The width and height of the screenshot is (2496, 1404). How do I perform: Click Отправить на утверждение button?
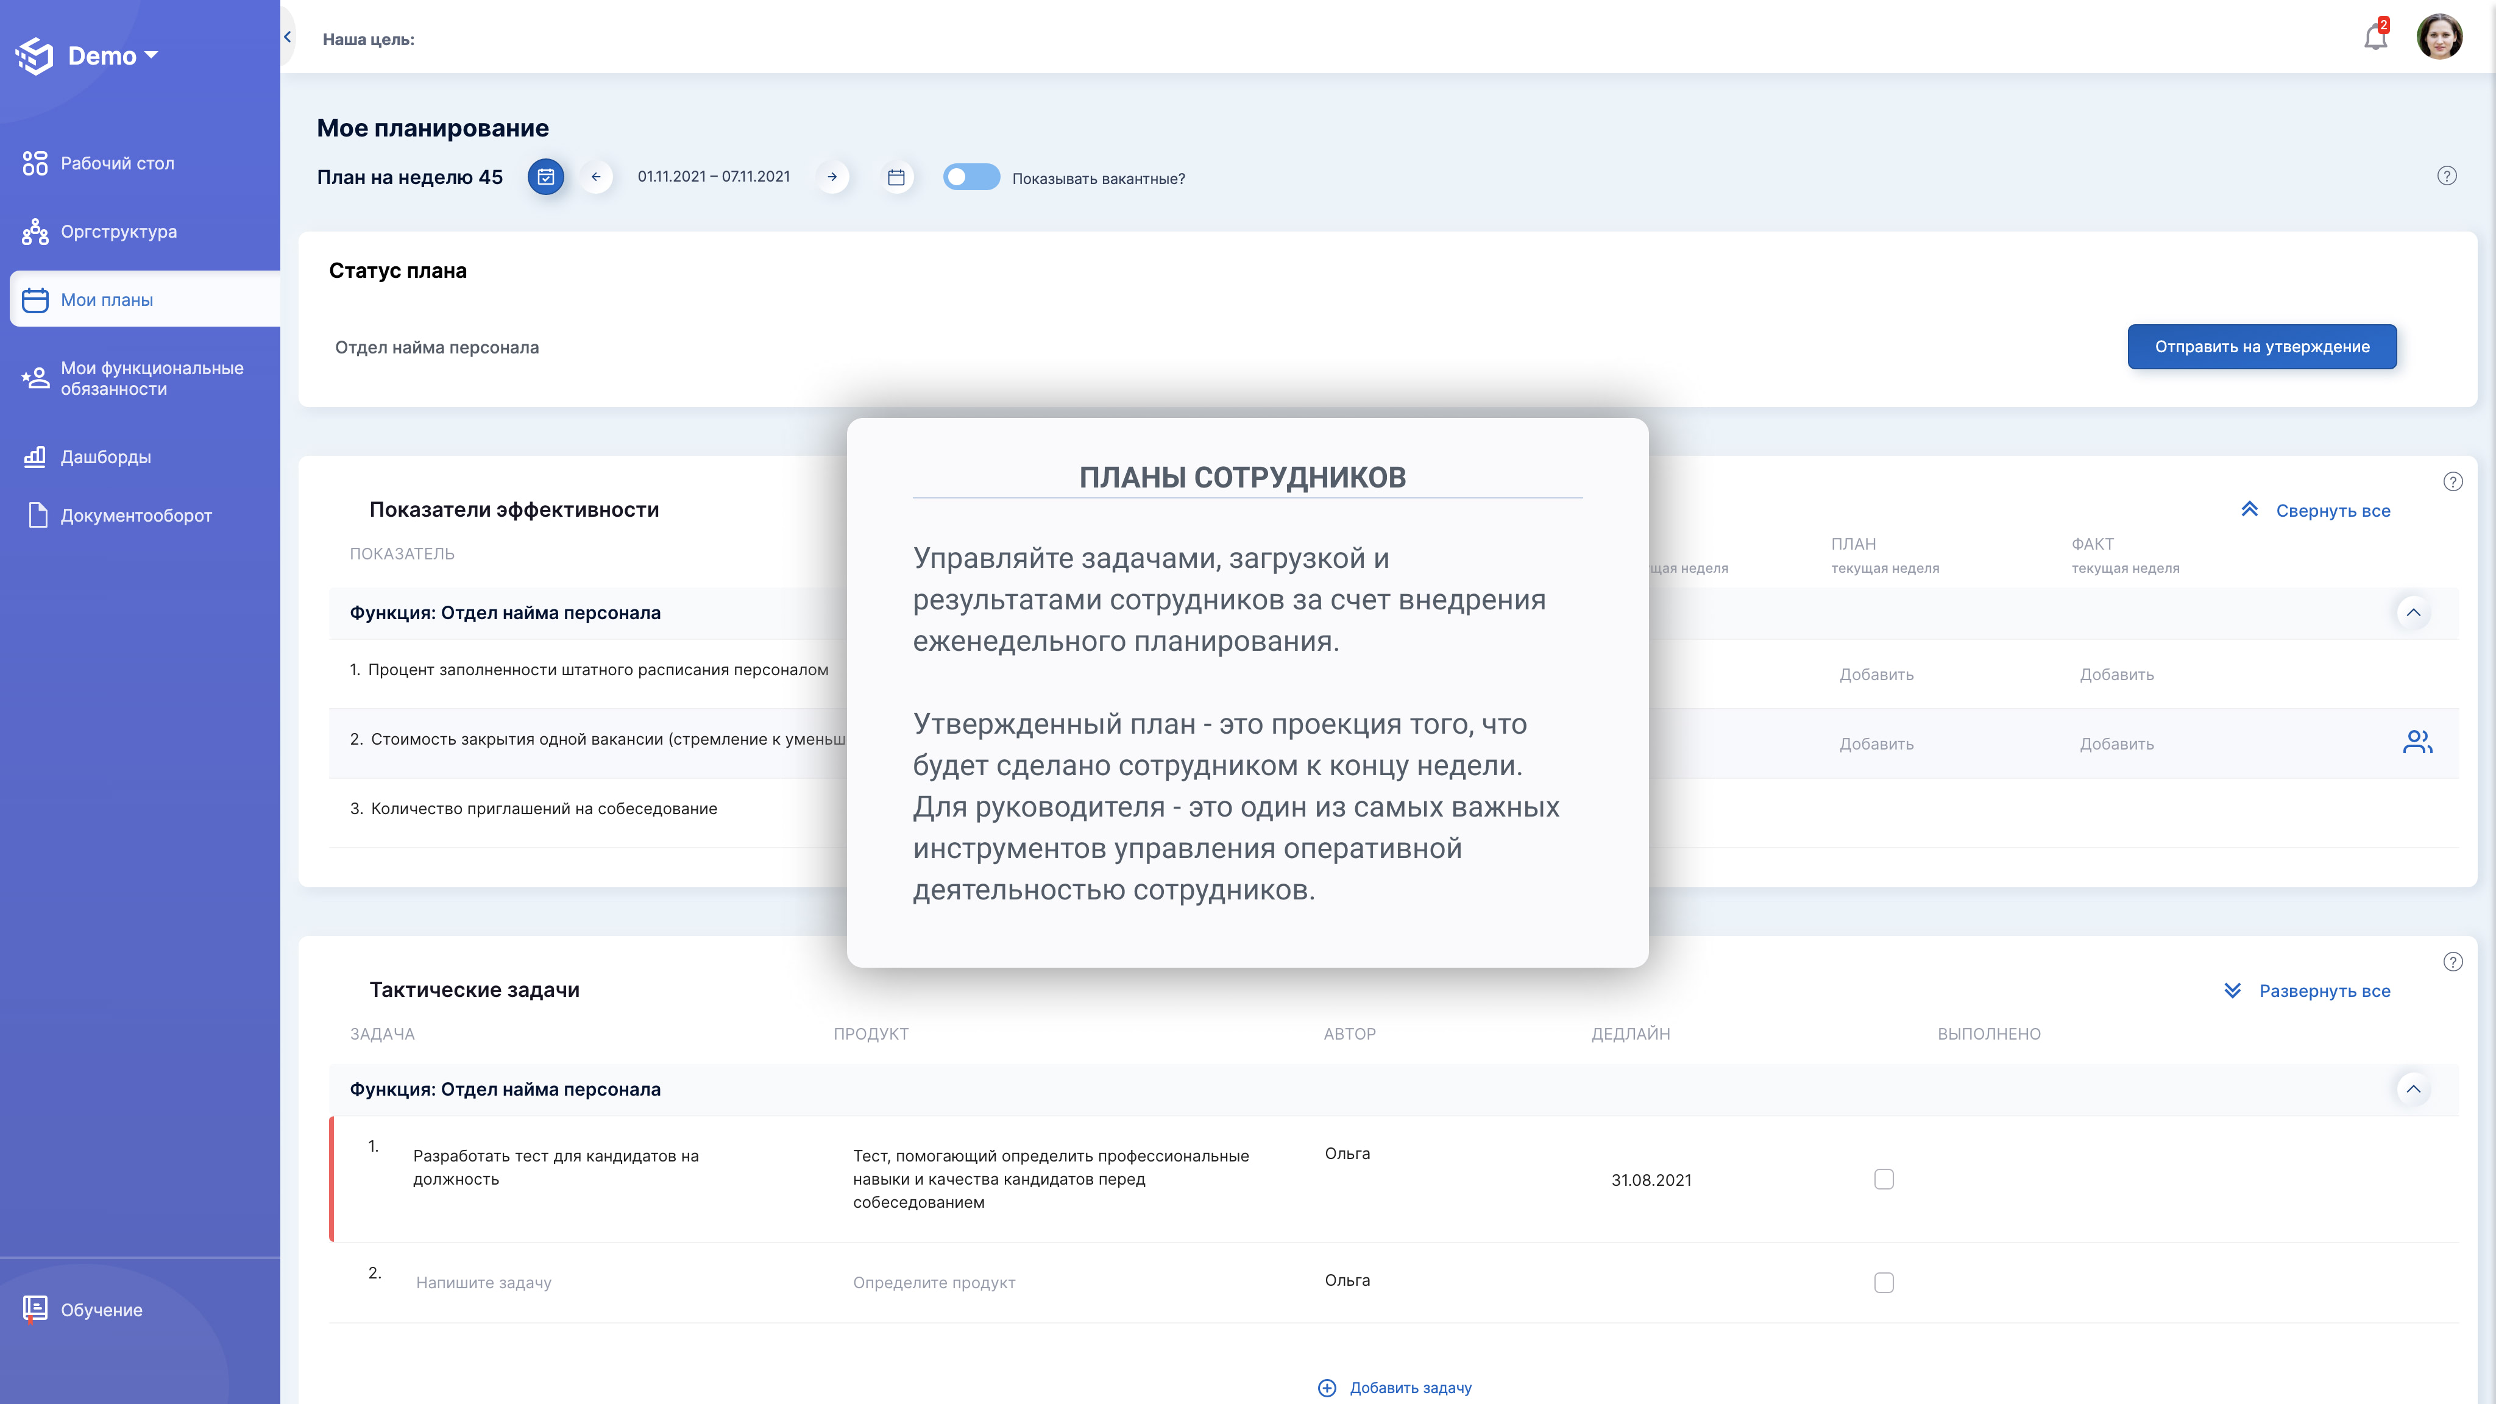pos(2261,347)
